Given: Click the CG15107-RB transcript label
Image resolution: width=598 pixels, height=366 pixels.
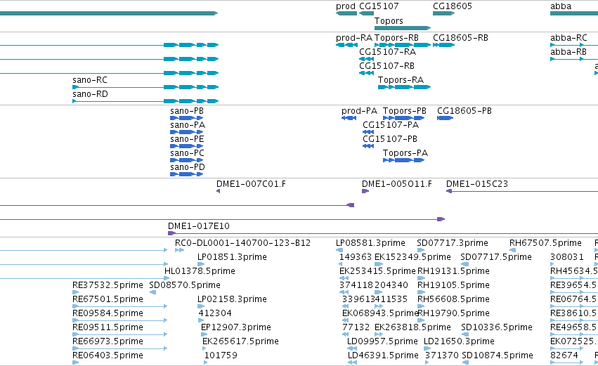Looking at the screenshot, I should pos(386,66).
